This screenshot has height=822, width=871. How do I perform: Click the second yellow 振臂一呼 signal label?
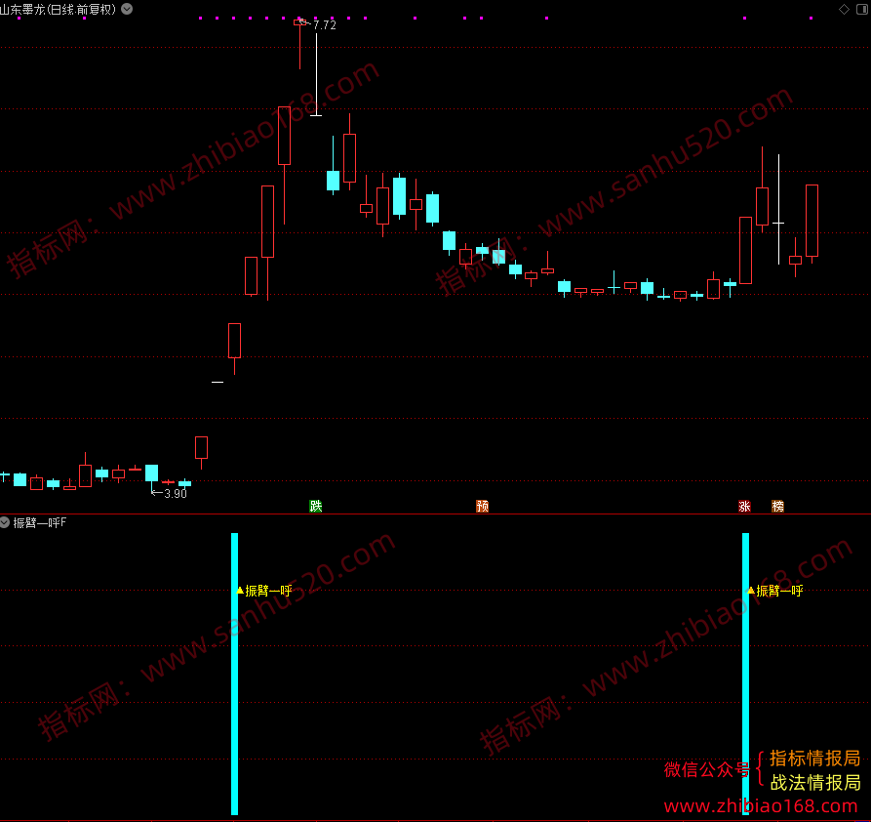[x=779, y=591]
